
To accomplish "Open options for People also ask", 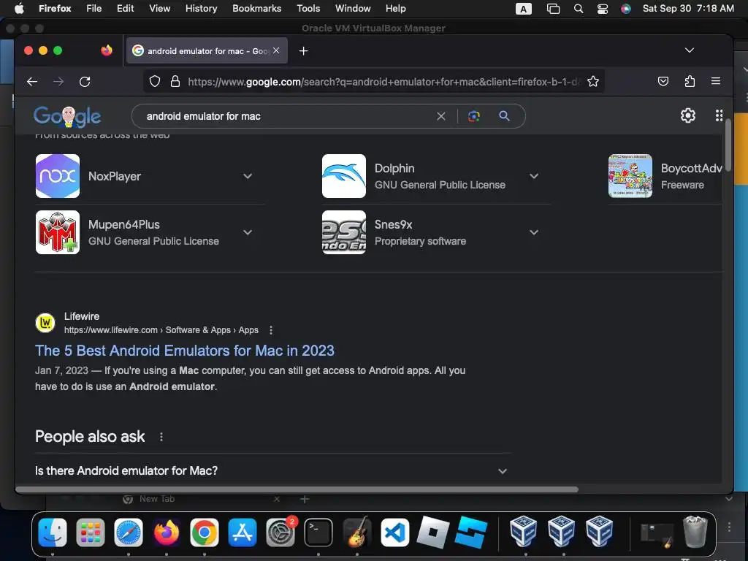I will pyautogui.click(x=161, y=437).
